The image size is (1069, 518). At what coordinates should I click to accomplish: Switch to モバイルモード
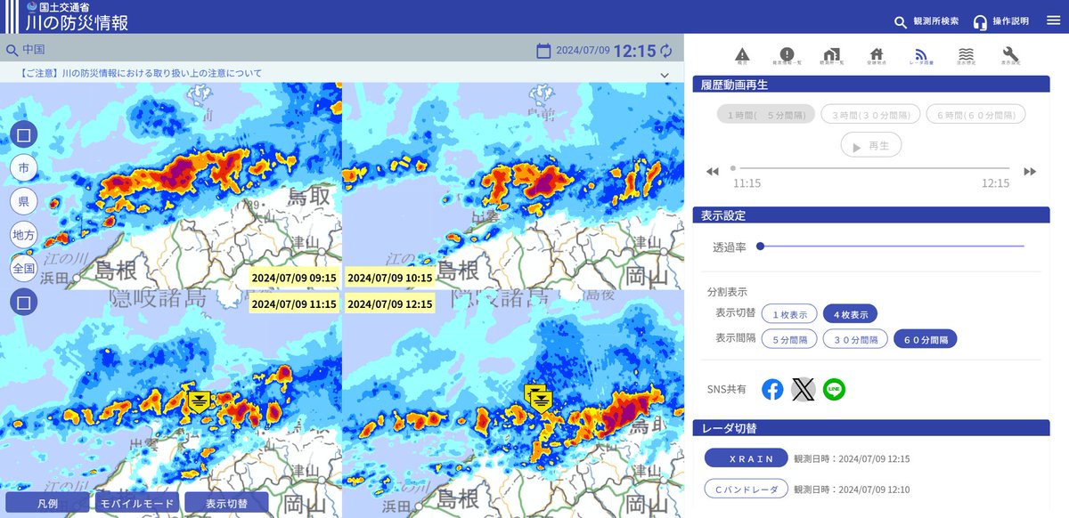pyautogui.click(x=137, y=503)
